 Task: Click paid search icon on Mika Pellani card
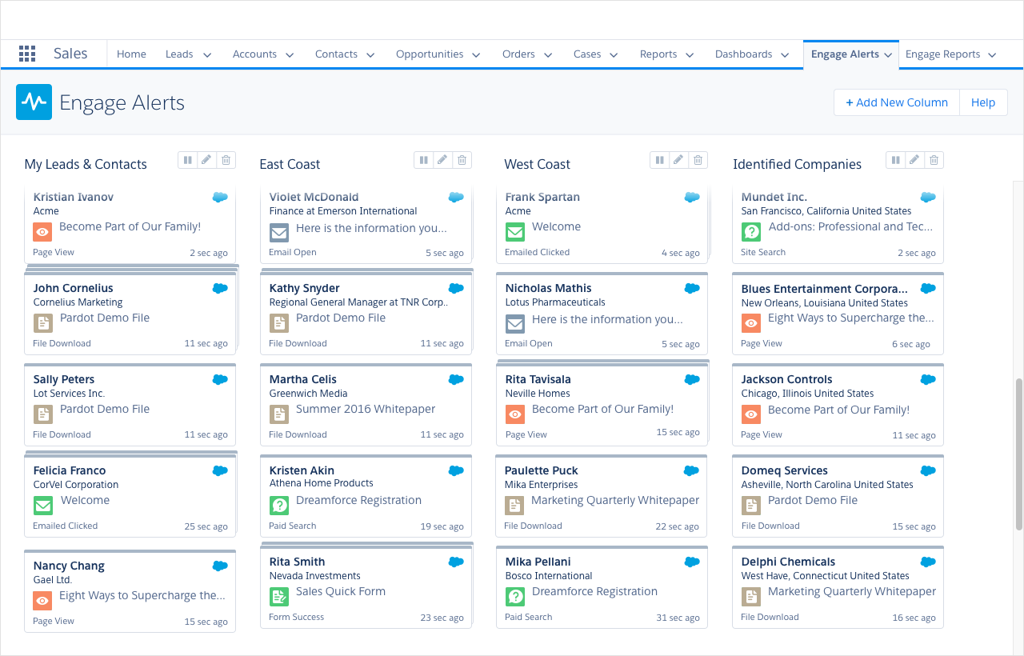(514, 597)
